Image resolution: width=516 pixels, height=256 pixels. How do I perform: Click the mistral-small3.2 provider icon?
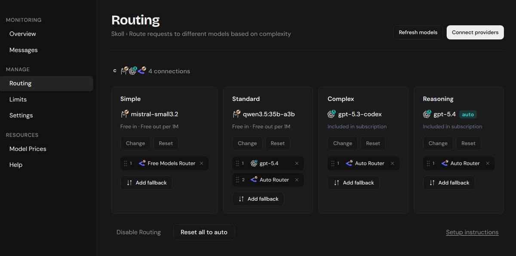point(125,114)
